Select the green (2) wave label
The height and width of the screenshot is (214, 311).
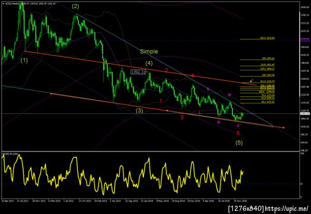75,7
